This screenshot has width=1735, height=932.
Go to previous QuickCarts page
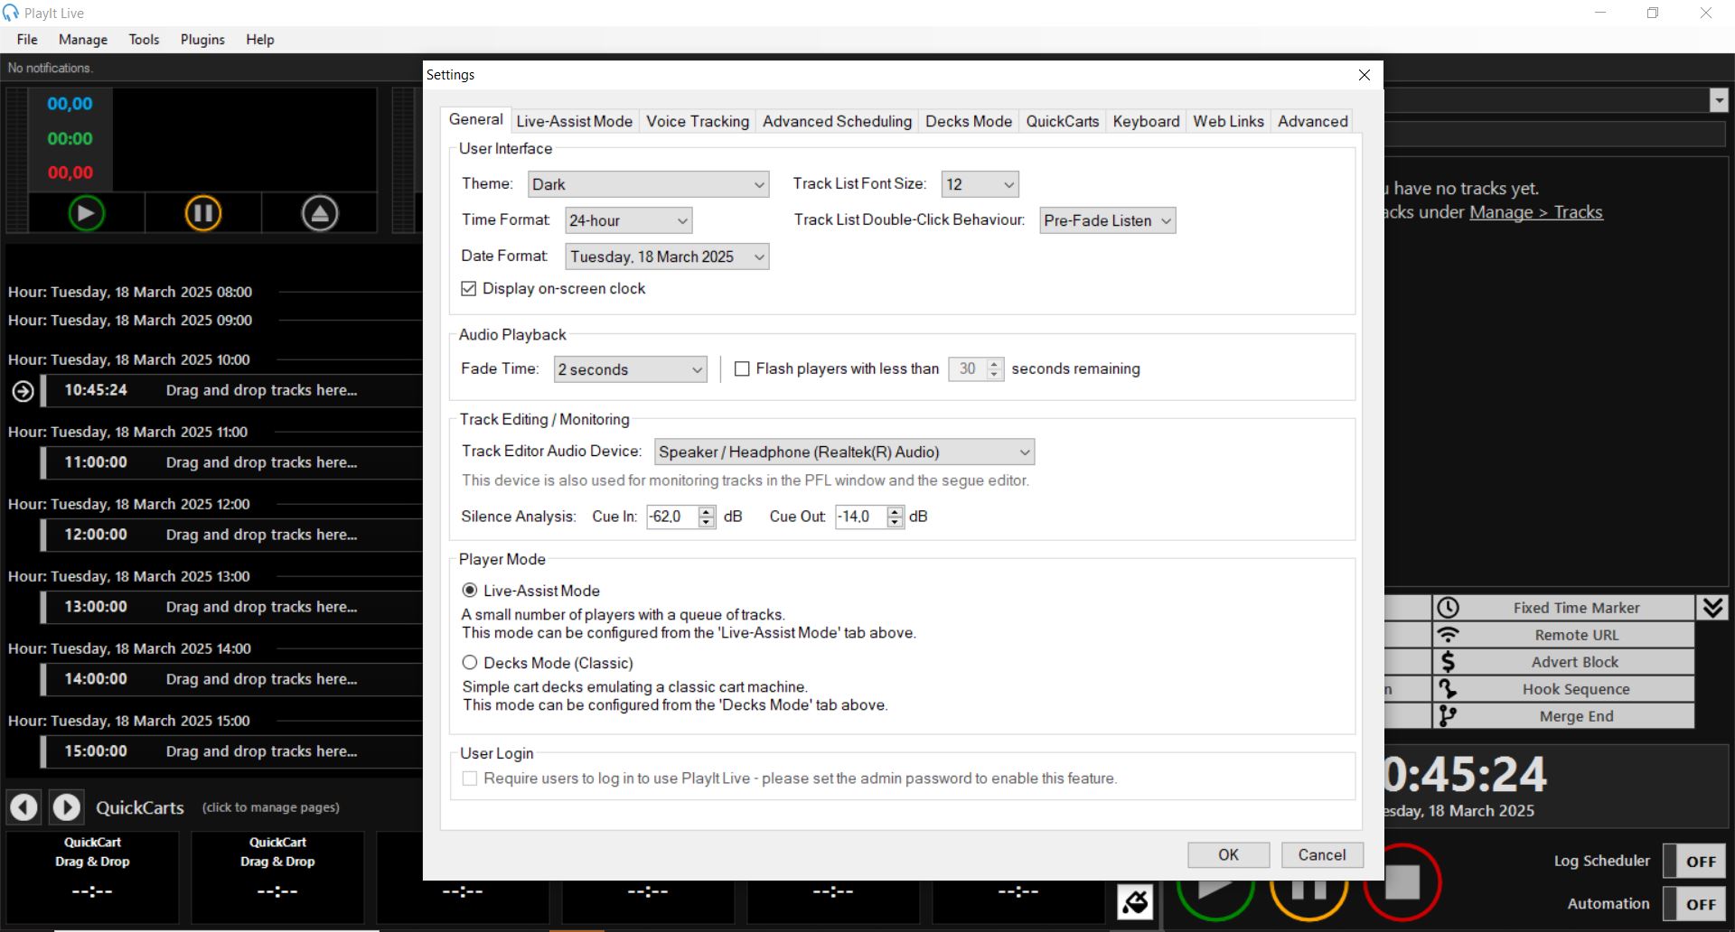[x=24, y=806]
